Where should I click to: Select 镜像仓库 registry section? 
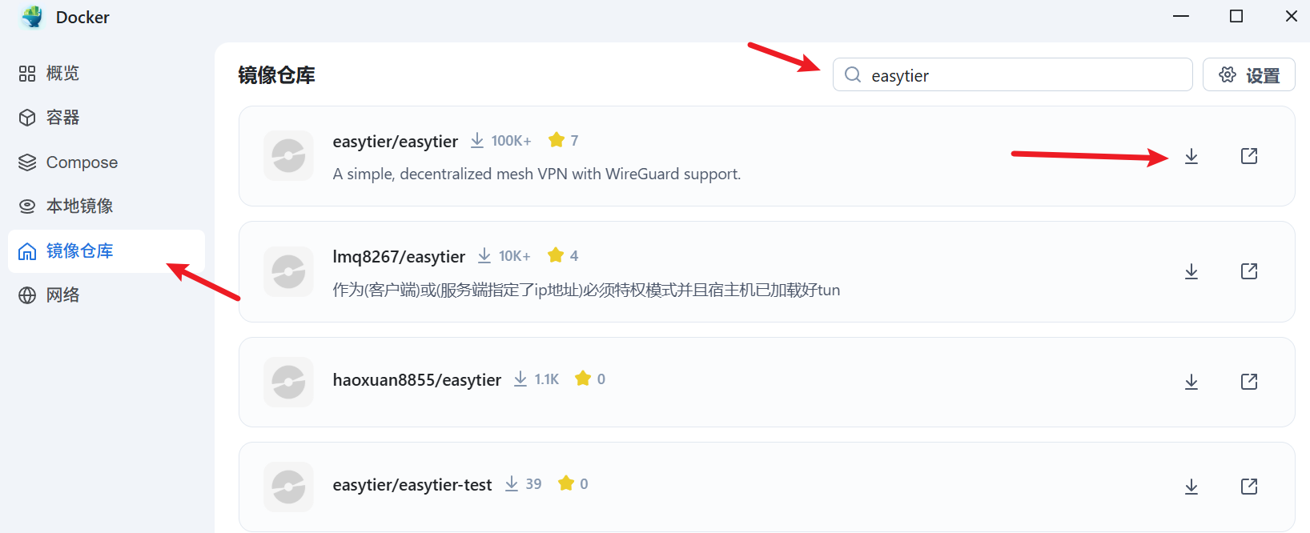point(106,251)
